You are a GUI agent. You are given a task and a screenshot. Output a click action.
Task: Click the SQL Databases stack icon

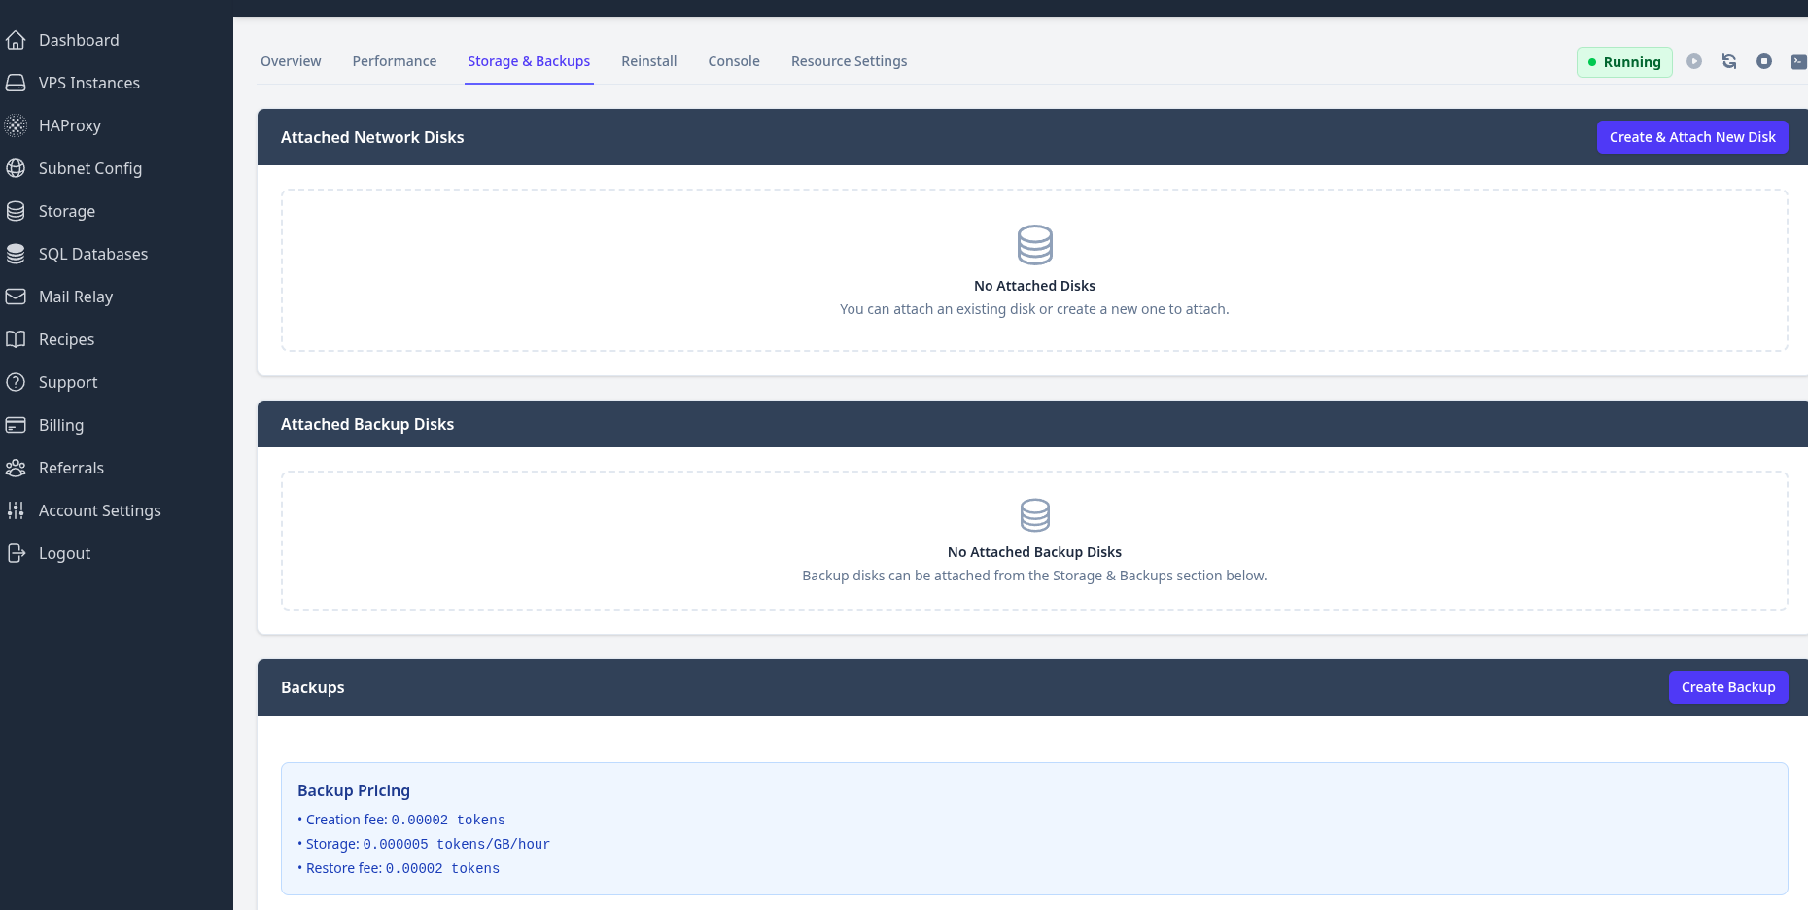pyautogui.click(x=16, y=254)
